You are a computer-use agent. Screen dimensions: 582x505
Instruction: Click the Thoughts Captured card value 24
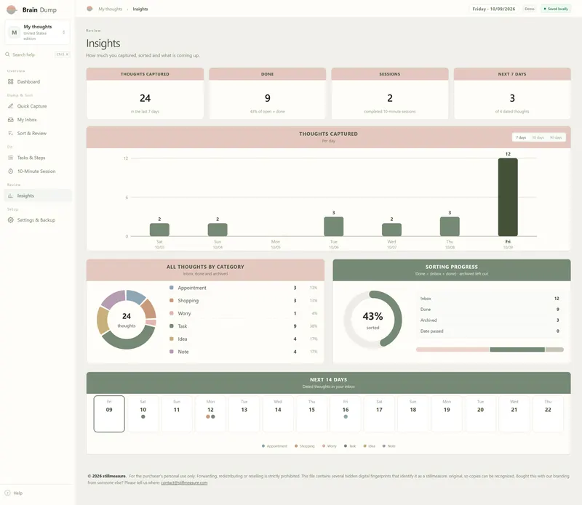point(145,98)
